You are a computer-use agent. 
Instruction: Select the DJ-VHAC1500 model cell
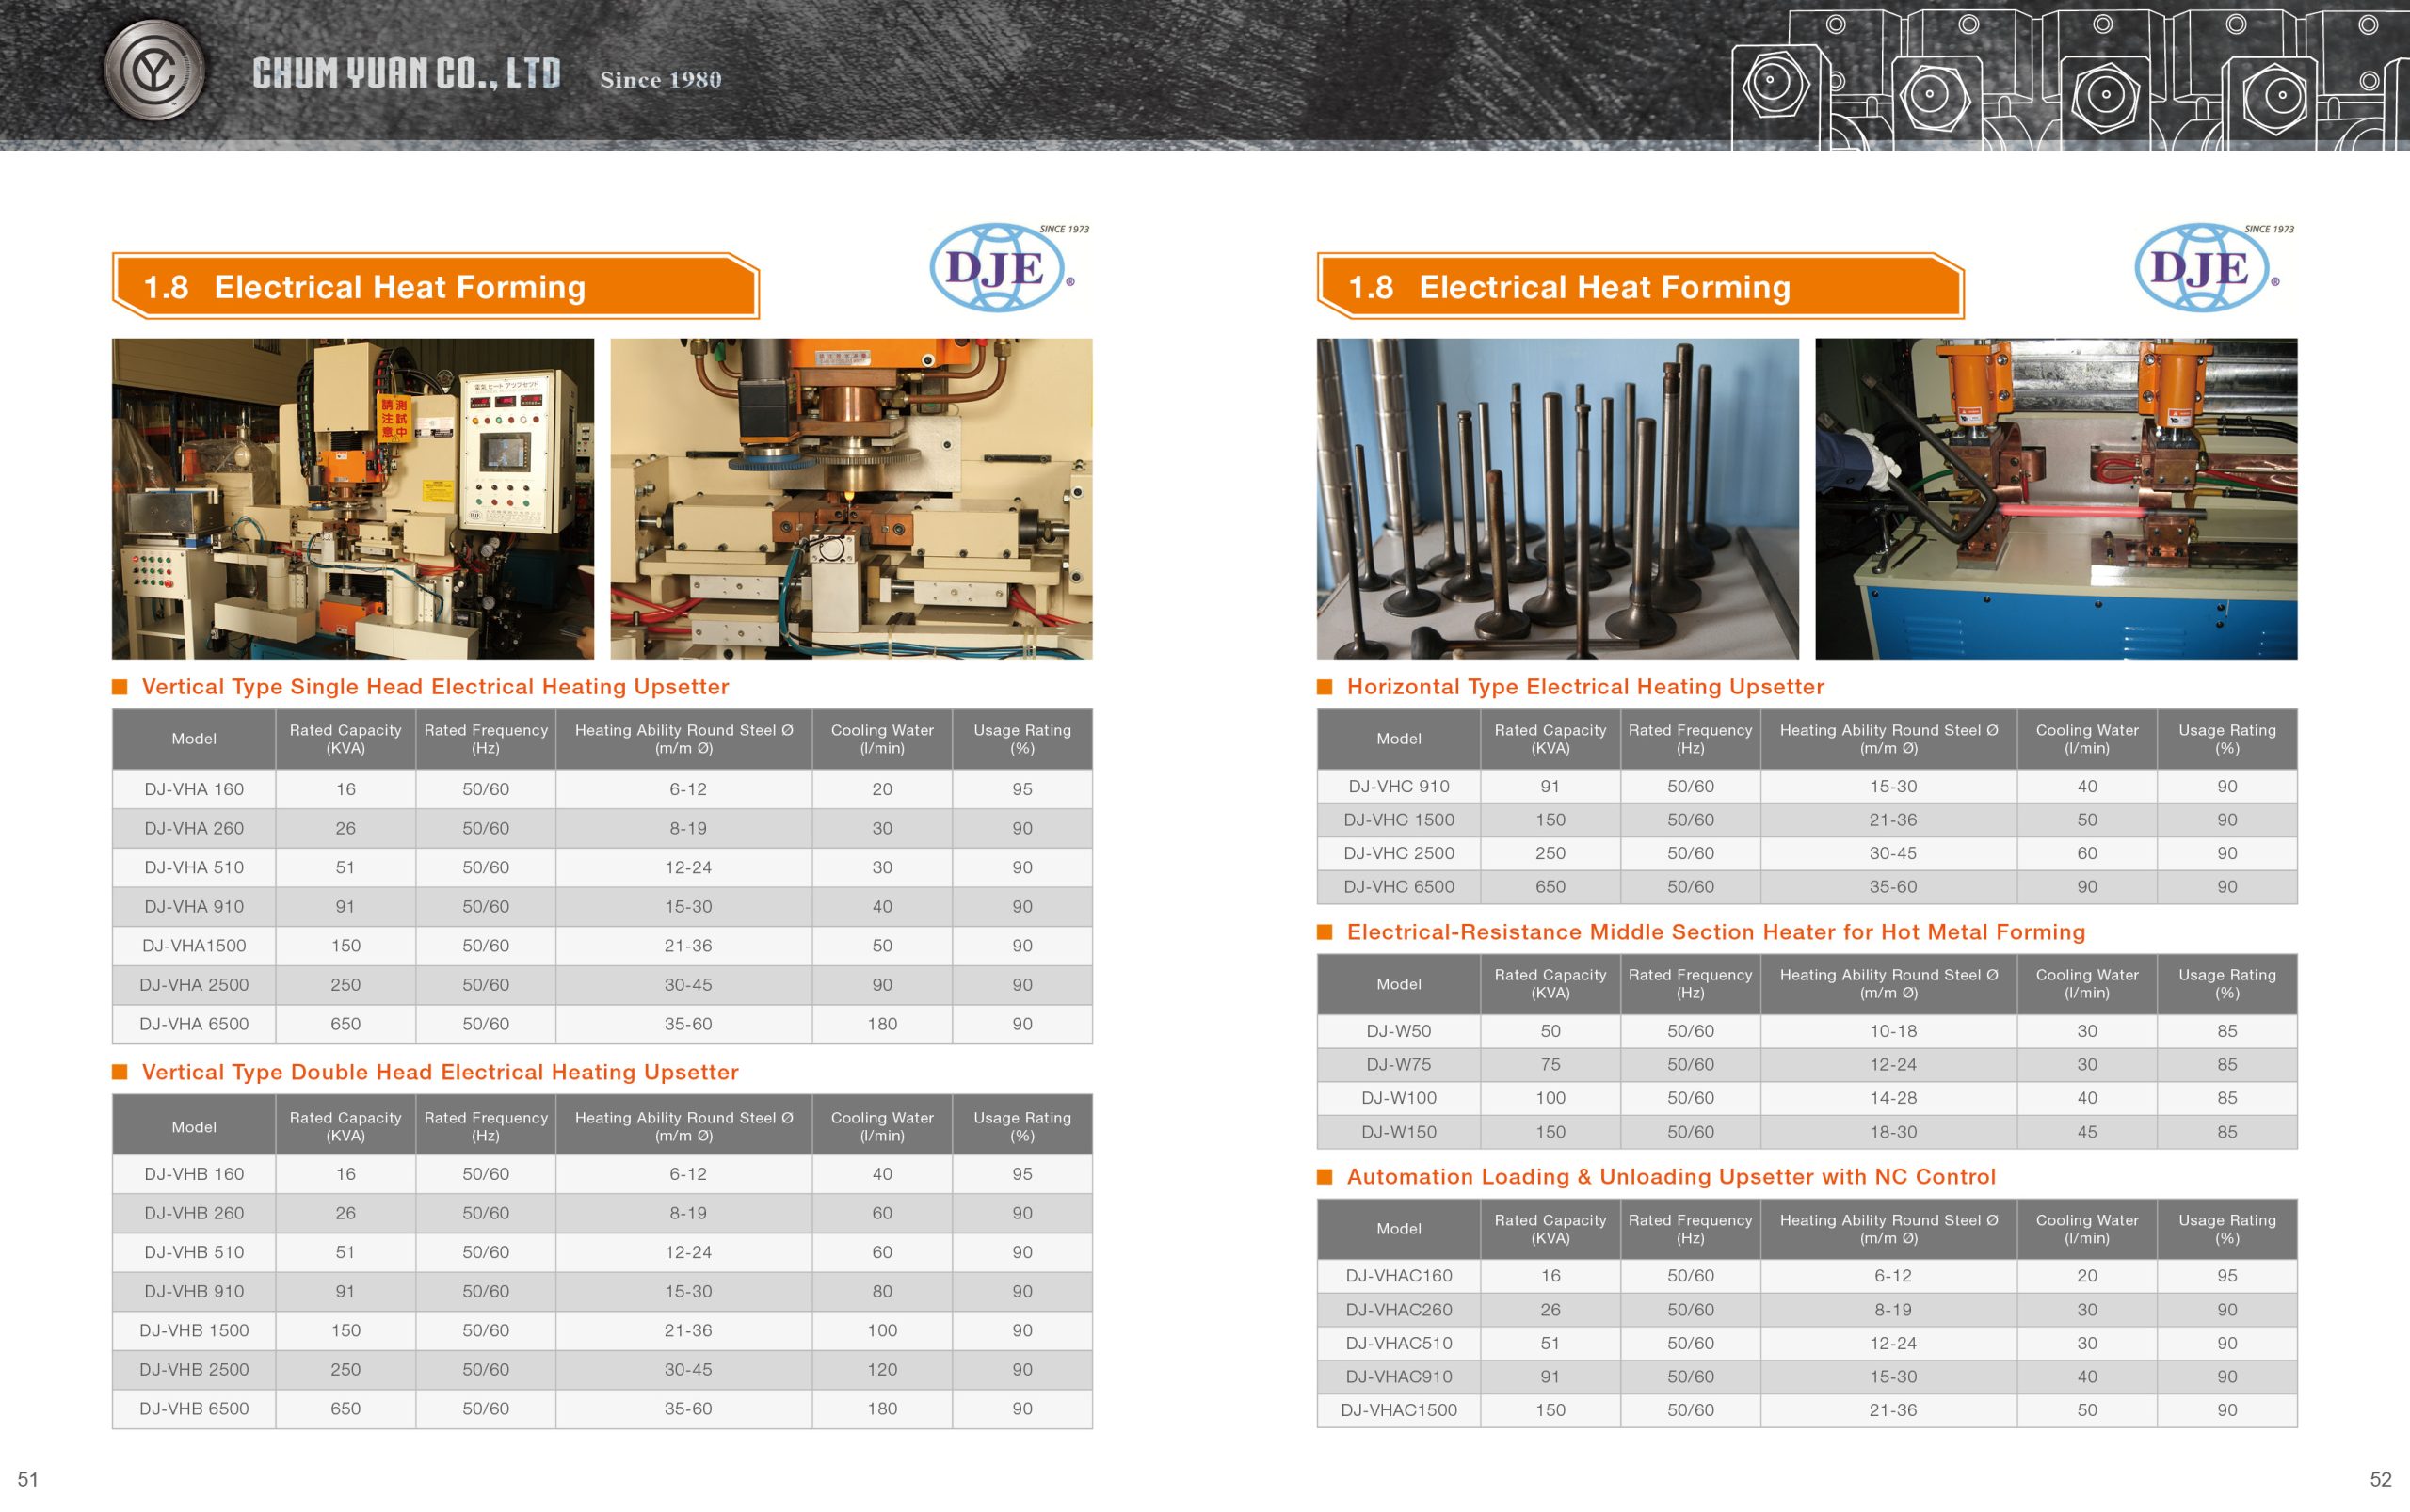(1399, 1410)
